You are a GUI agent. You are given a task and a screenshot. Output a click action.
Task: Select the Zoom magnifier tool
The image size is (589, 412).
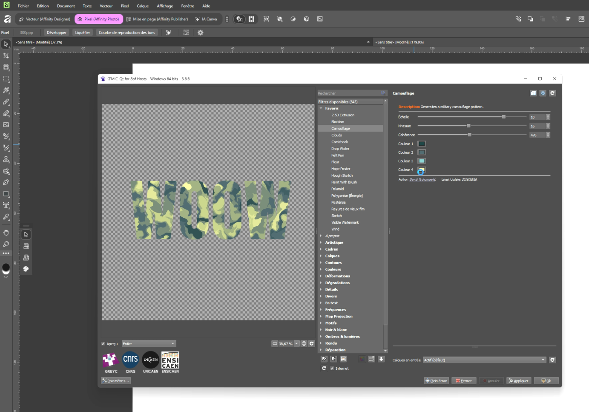(x=6, y=244)
